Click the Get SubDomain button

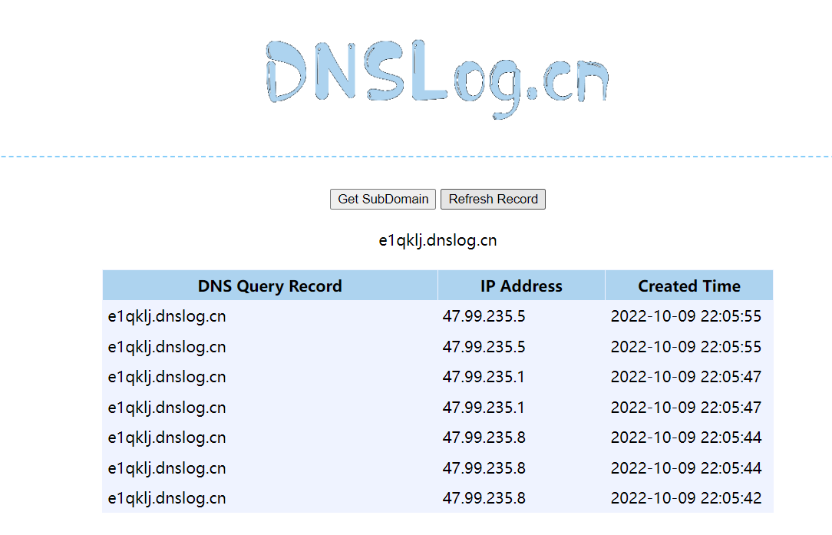click(x=382, y=199)
